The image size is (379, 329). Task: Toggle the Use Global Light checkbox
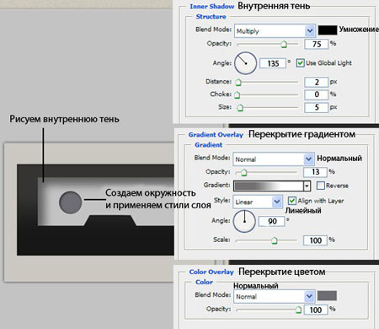click(x=300, y=62)
